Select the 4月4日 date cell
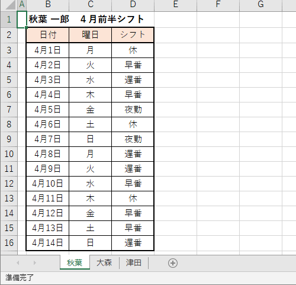Viewport: 296px width, 285px height. [48, 95]
